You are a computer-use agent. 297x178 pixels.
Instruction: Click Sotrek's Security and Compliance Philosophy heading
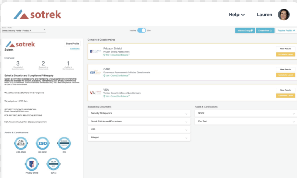click(29, 75)
